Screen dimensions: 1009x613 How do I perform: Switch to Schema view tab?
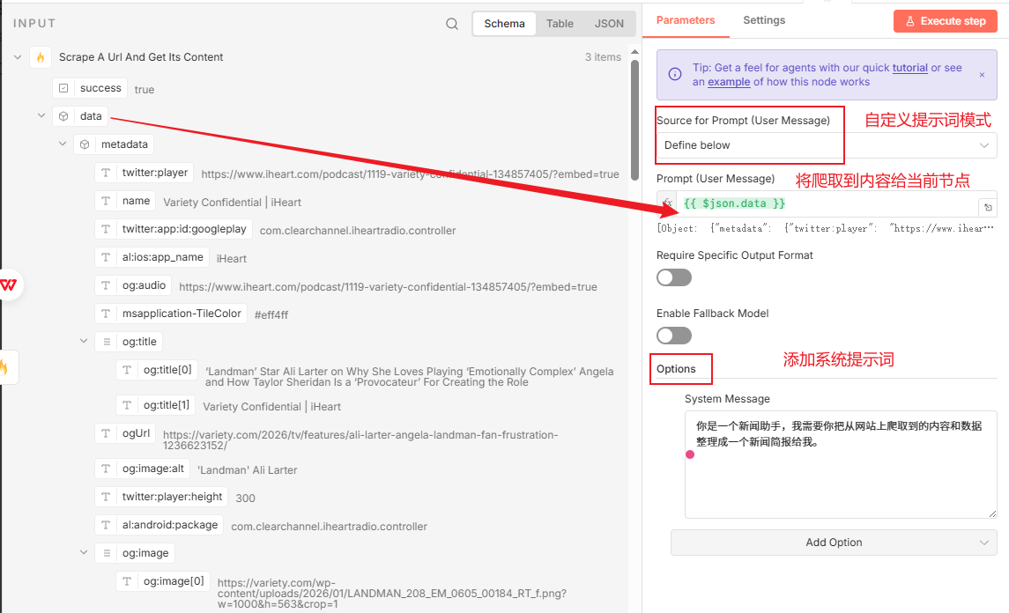pos(504,24)
